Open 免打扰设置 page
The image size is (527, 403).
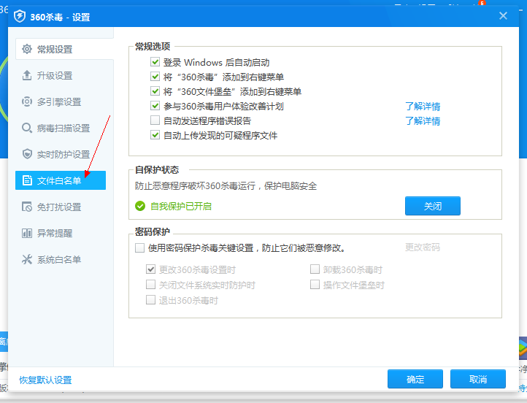pyautogui.click(x=61, y=207)
